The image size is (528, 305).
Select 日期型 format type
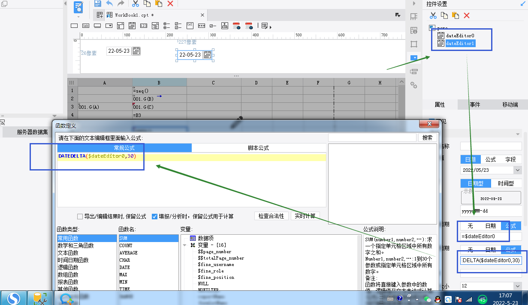click(475, 183)
